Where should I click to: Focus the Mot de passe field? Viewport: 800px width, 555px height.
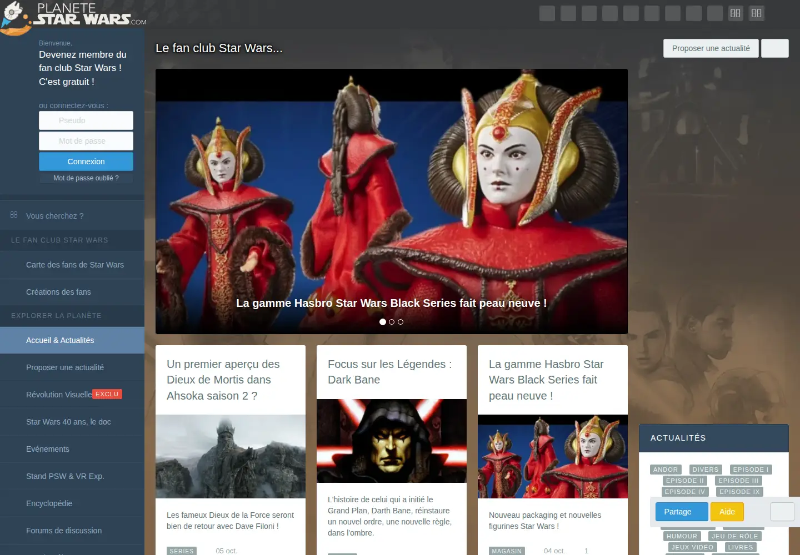pyautogui.click(x=86, y=141)
